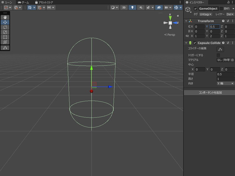Select the Rect transform tool
The height and width of the screenshot is (176, 235).
point(5,37)
